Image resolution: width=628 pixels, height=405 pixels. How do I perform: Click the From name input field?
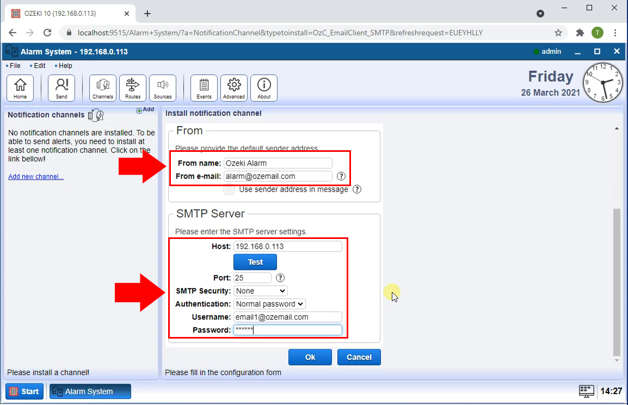click(278, 163)
